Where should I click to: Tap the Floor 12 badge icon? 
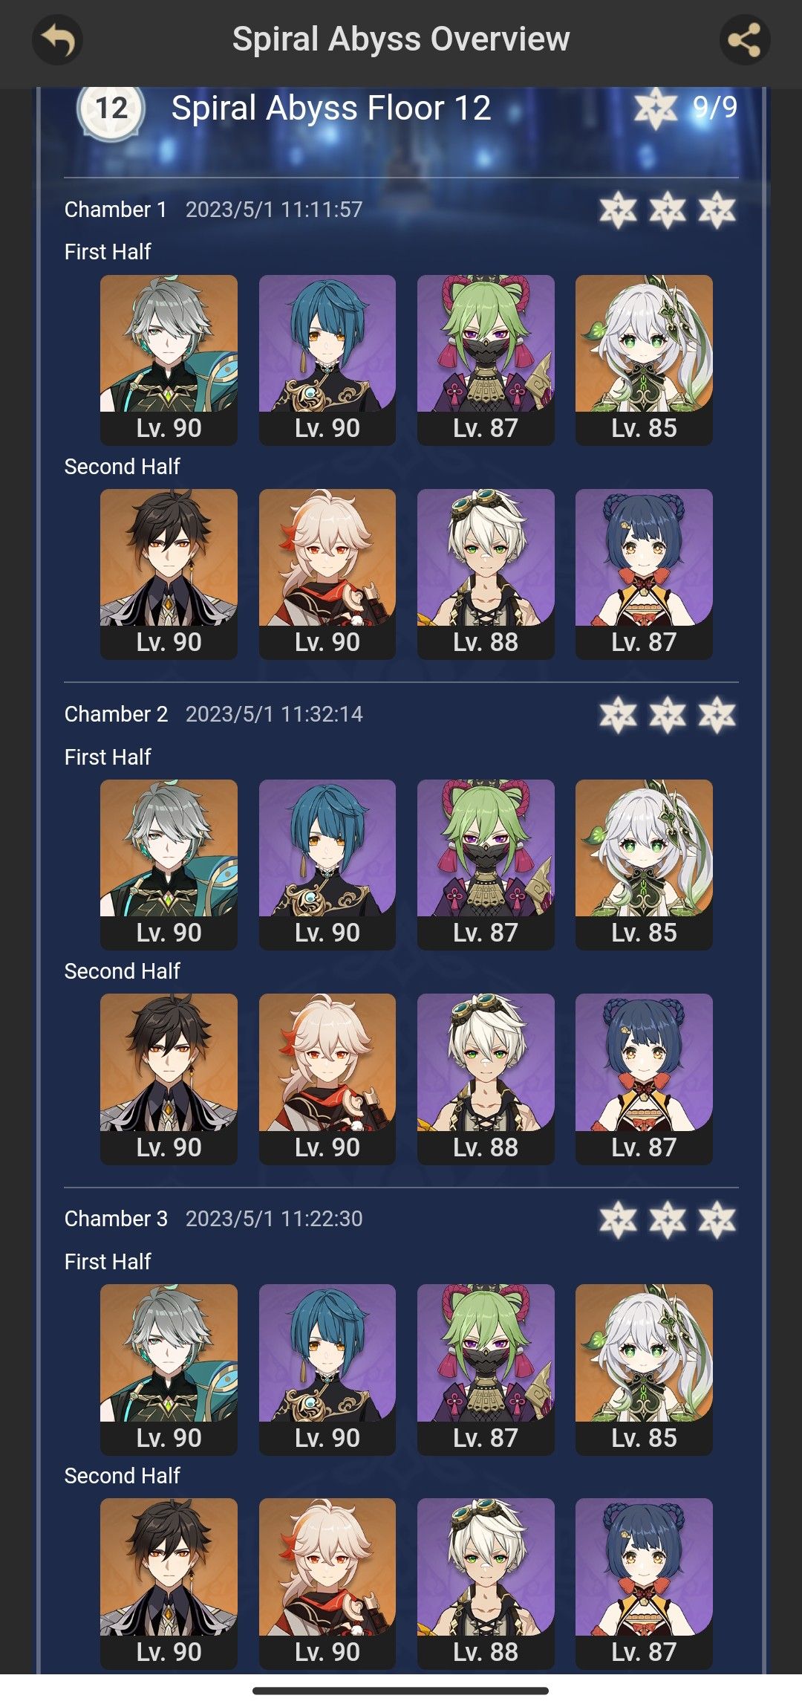point(111,110)
